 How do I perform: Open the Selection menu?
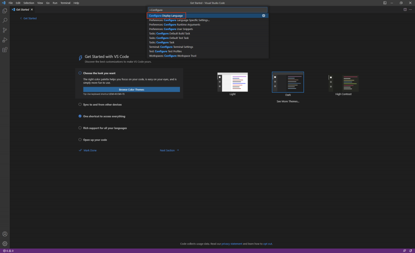click(x=29, y=3)
